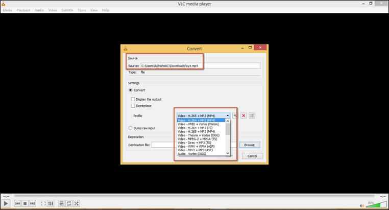Enable random shuffle playback

[77, 203]
